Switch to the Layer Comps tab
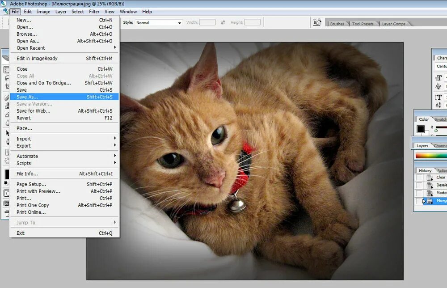Screen dimensions: 447x288 click(x=393, y=24)
